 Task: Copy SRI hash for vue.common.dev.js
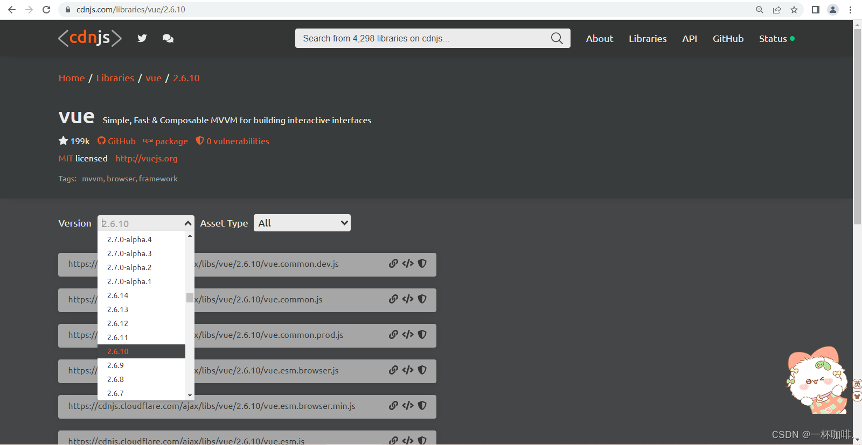(x=422, y=264)
